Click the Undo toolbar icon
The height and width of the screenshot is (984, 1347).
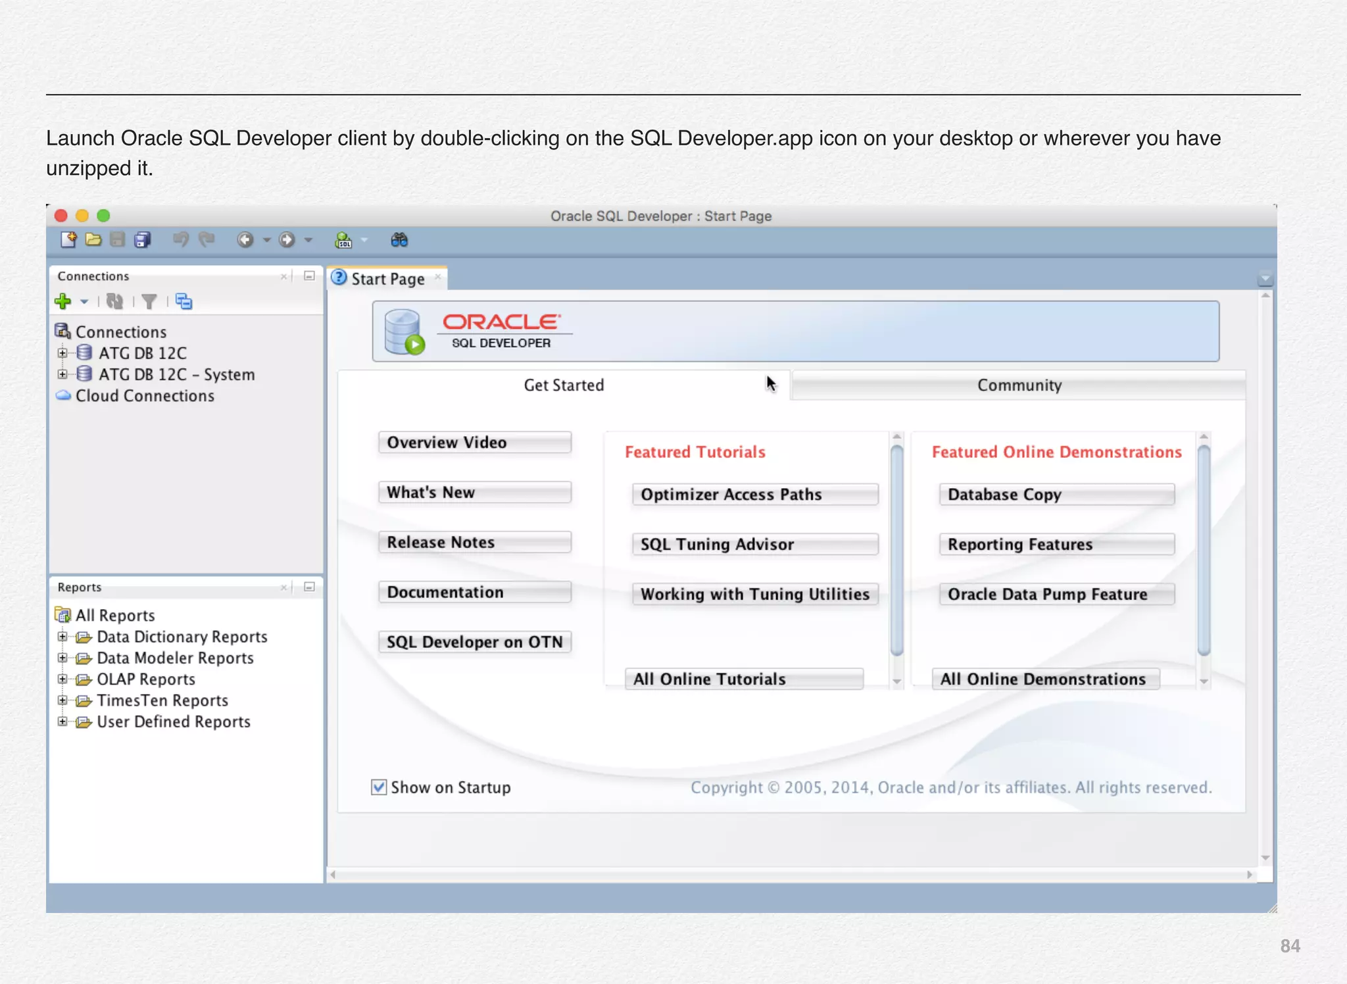pos(180,240)
